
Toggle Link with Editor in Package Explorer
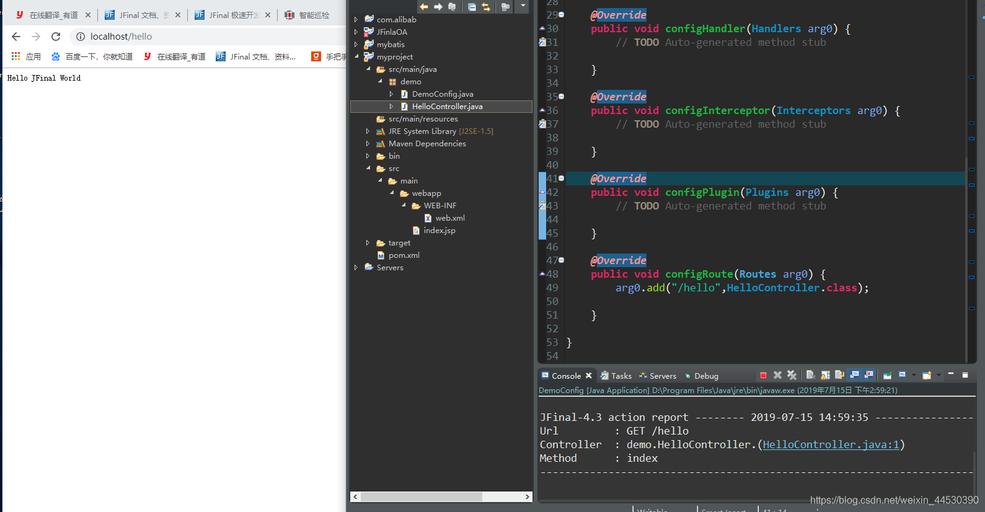coord(486,7)
